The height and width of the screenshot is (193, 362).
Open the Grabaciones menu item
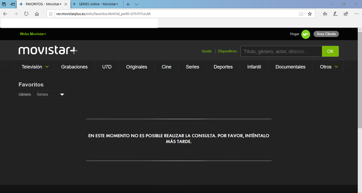(x=74, y=67)
